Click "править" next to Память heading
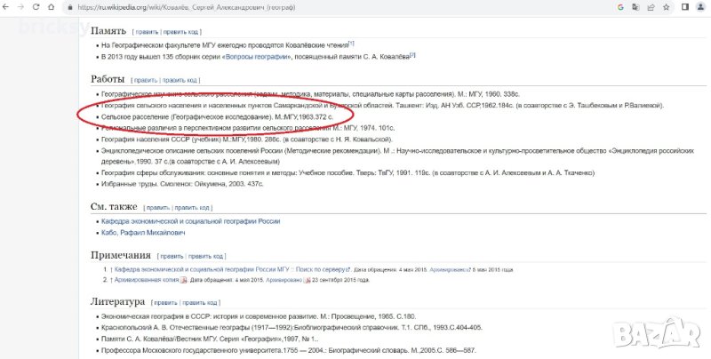The height and width of the screenshot is (359, 711). [147, 31]
